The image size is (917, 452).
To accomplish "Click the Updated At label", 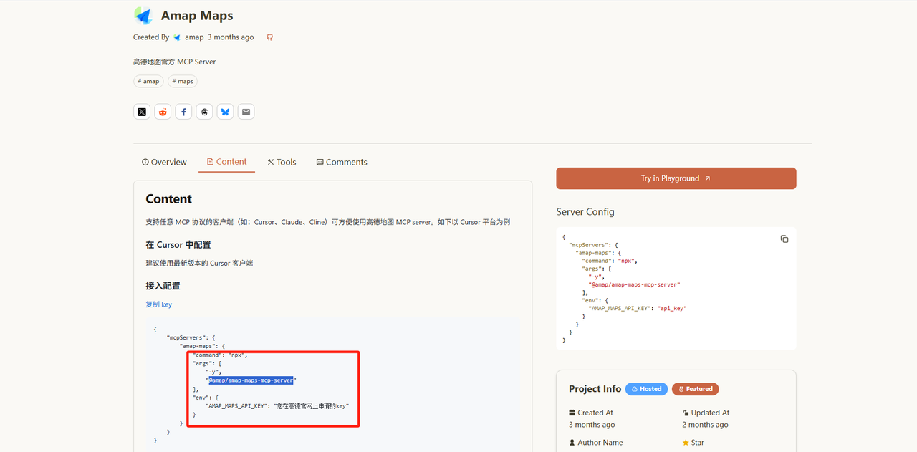I will (711, 413).
